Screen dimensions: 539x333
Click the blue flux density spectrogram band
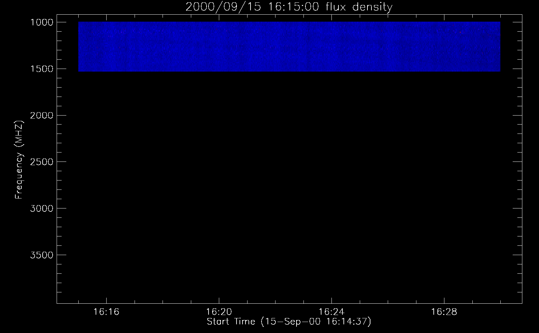point(289,47)
